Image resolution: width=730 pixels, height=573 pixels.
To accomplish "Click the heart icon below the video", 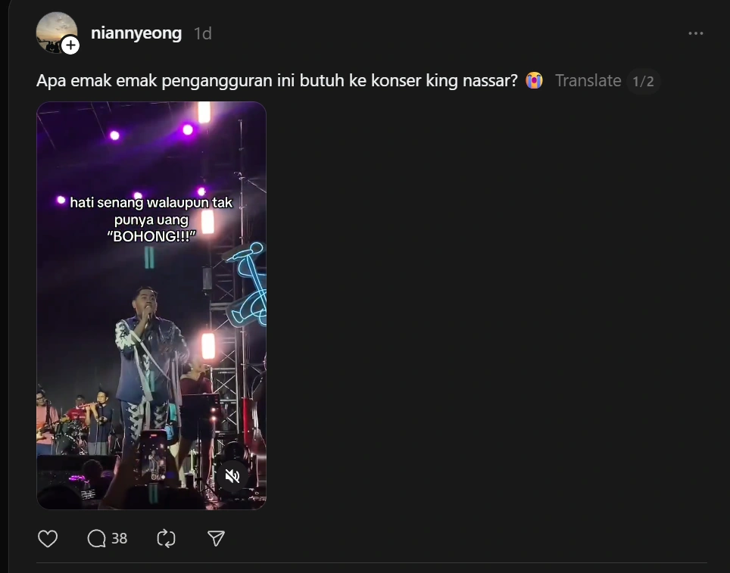I will pyautogui.click(x=48, y=538).
